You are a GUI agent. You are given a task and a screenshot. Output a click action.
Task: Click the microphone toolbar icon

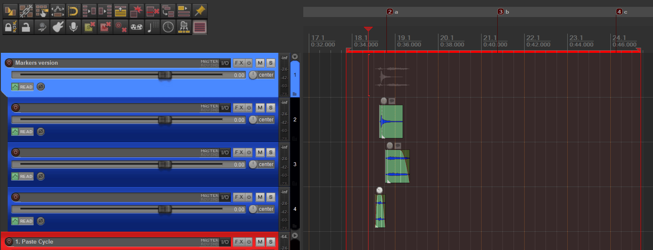click(73, 27)
